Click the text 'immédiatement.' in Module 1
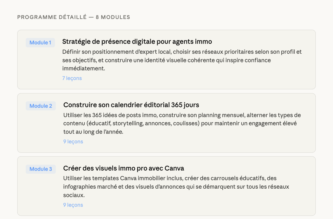Screen dimensions: 333x219 tap(84, 69)
